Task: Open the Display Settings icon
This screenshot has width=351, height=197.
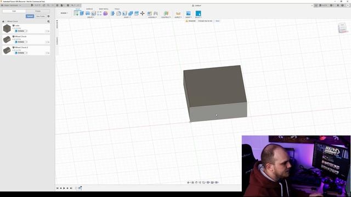Action: [x=208, y=182]
